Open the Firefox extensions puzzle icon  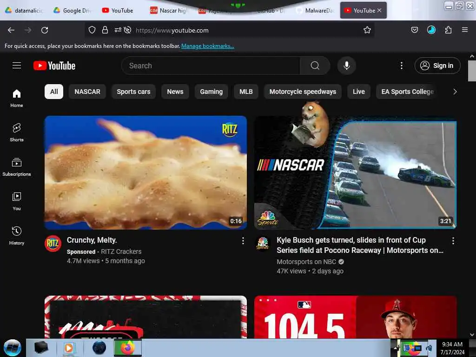click(448, 30)
